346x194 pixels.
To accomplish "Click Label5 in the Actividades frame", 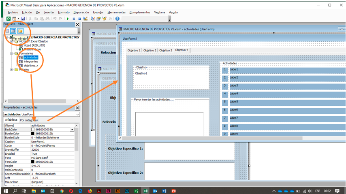I will click(x=288, y=103).
